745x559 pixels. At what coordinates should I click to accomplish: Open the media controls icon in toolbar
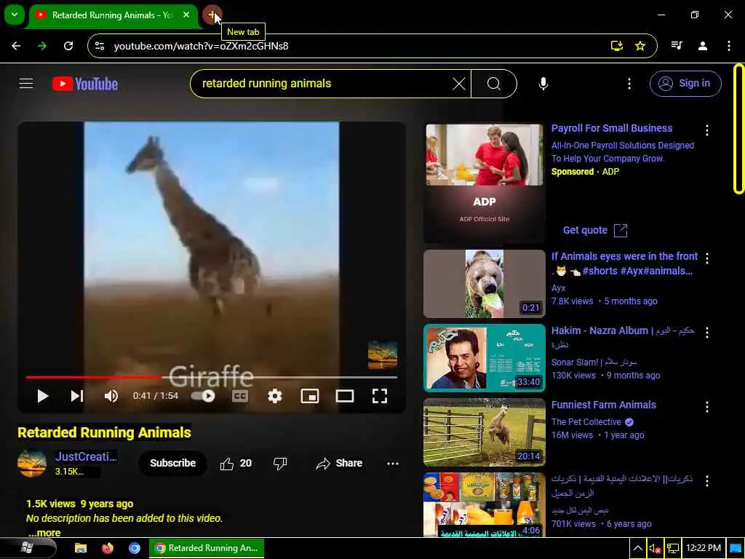pos(677,46)
